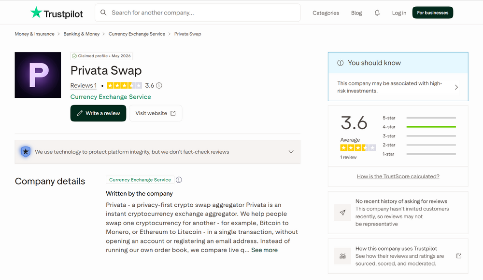Click the You should know info icon
483x280 pixels.
tap(341, 63)
